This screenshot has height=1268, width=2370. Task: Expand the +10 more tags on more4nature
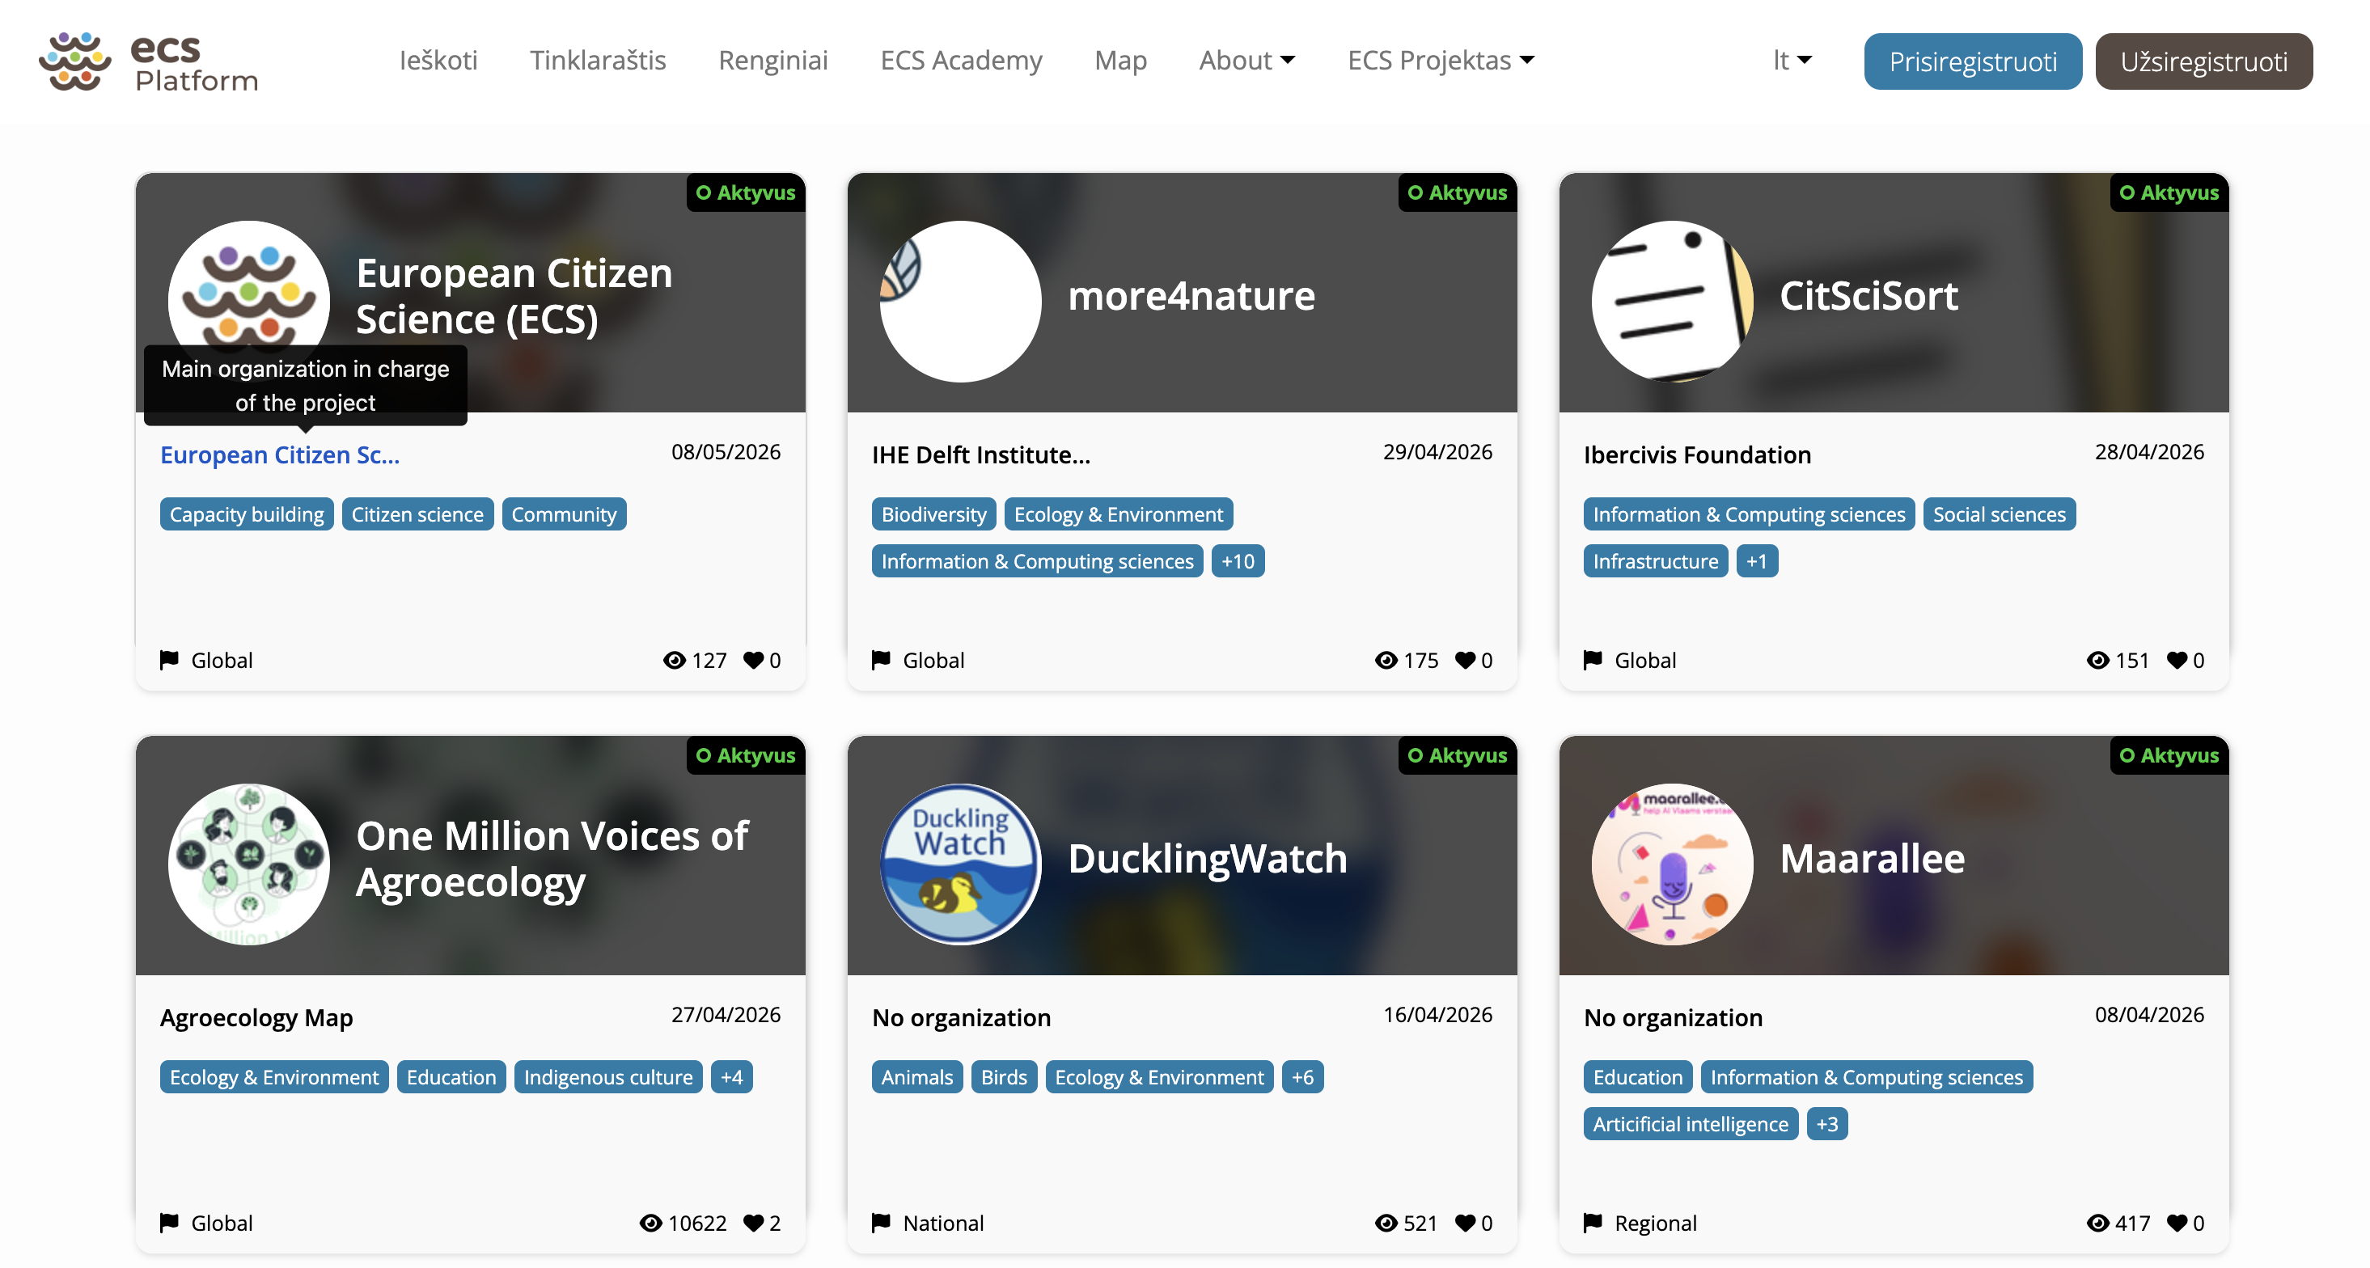(x=1238, y=561)
